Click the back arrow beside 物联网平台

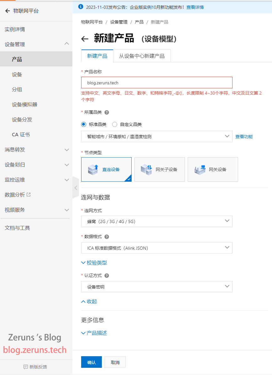tap(8, 11)
